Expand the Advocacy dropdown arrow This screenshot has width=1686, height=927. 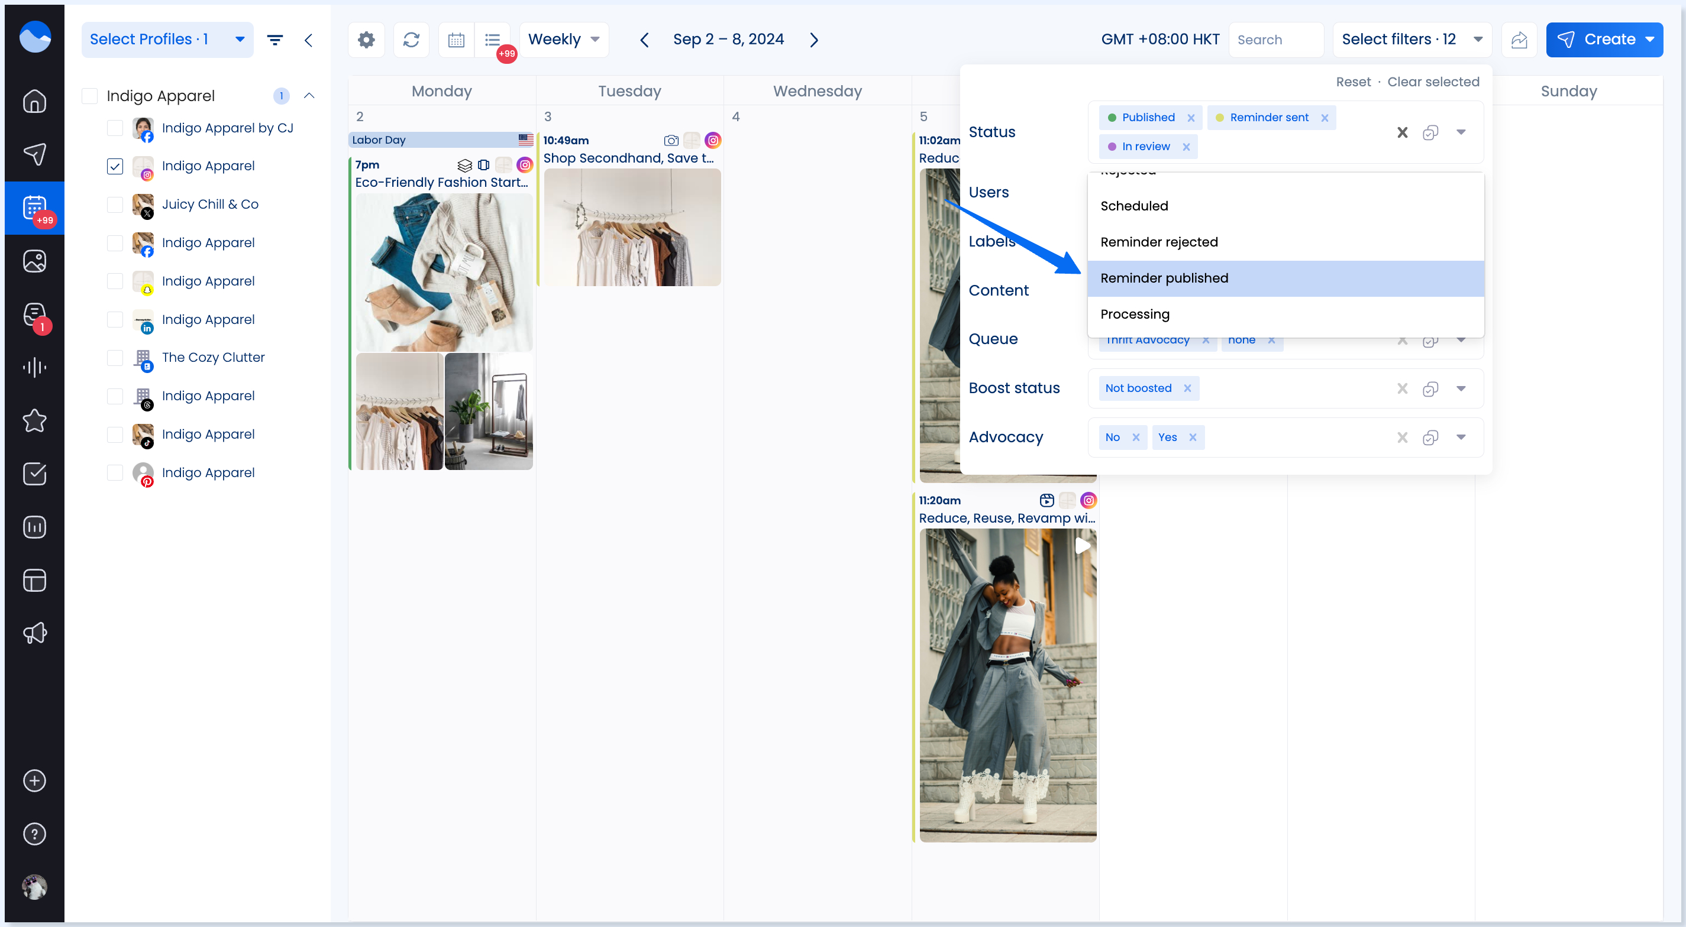pyautogui.click(x=1461, y=437)
